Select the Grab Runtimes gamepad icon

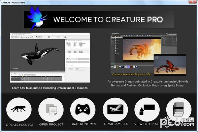(83, 110)
